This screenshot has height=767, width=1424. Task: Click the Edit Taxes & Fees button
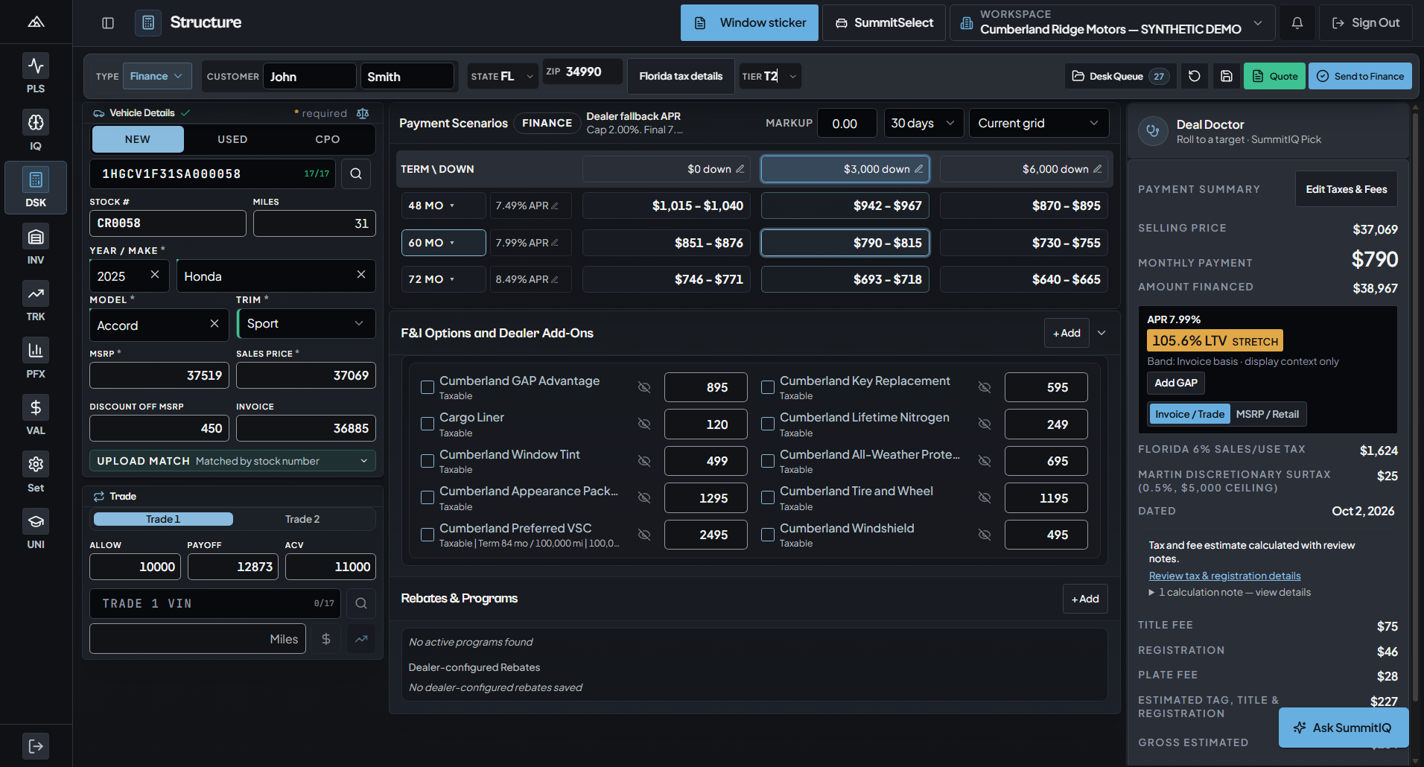pyautogui.click(x=1347, y=189)
